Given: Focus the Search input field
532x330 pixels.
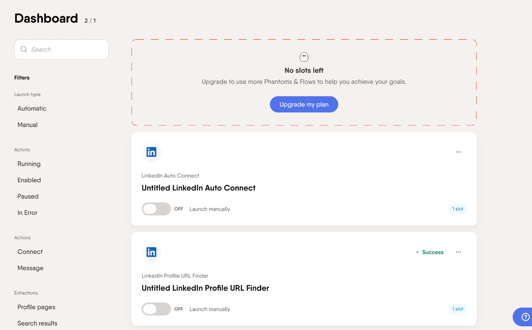Looking at the screenshot, I should tap(62, 50).
